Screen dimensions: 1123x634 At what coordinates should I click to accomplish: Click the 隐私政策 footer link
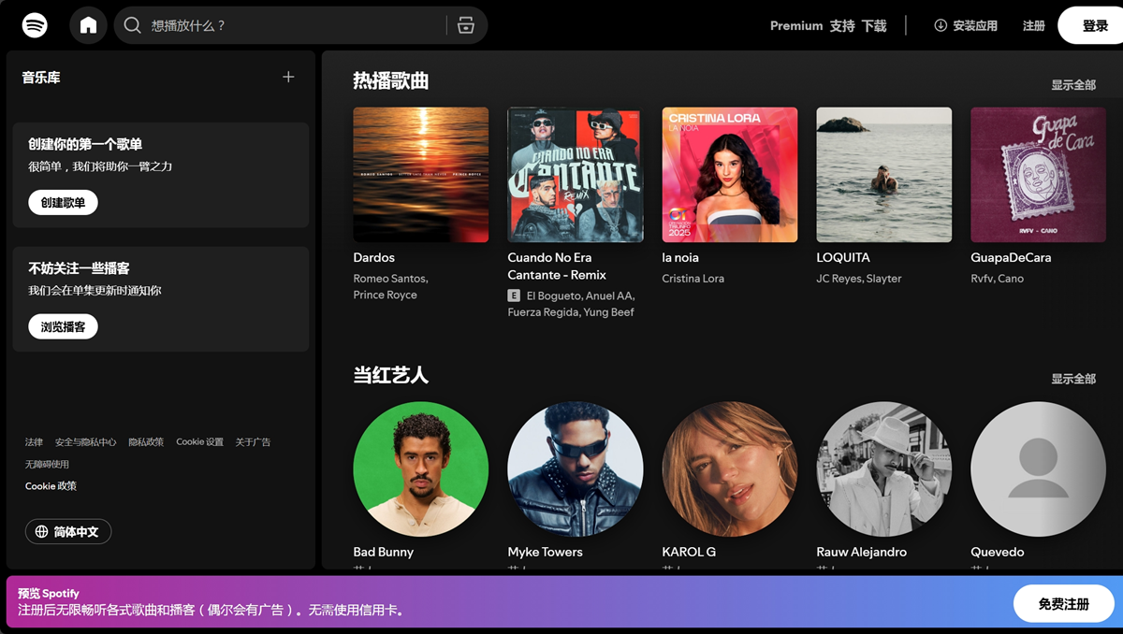pyautogui.click(x=146, y=440)
